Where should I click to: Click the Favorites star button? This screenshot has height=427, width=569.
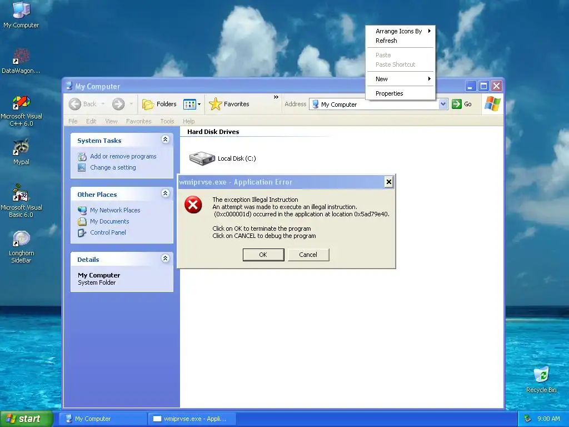coord(229,104)
